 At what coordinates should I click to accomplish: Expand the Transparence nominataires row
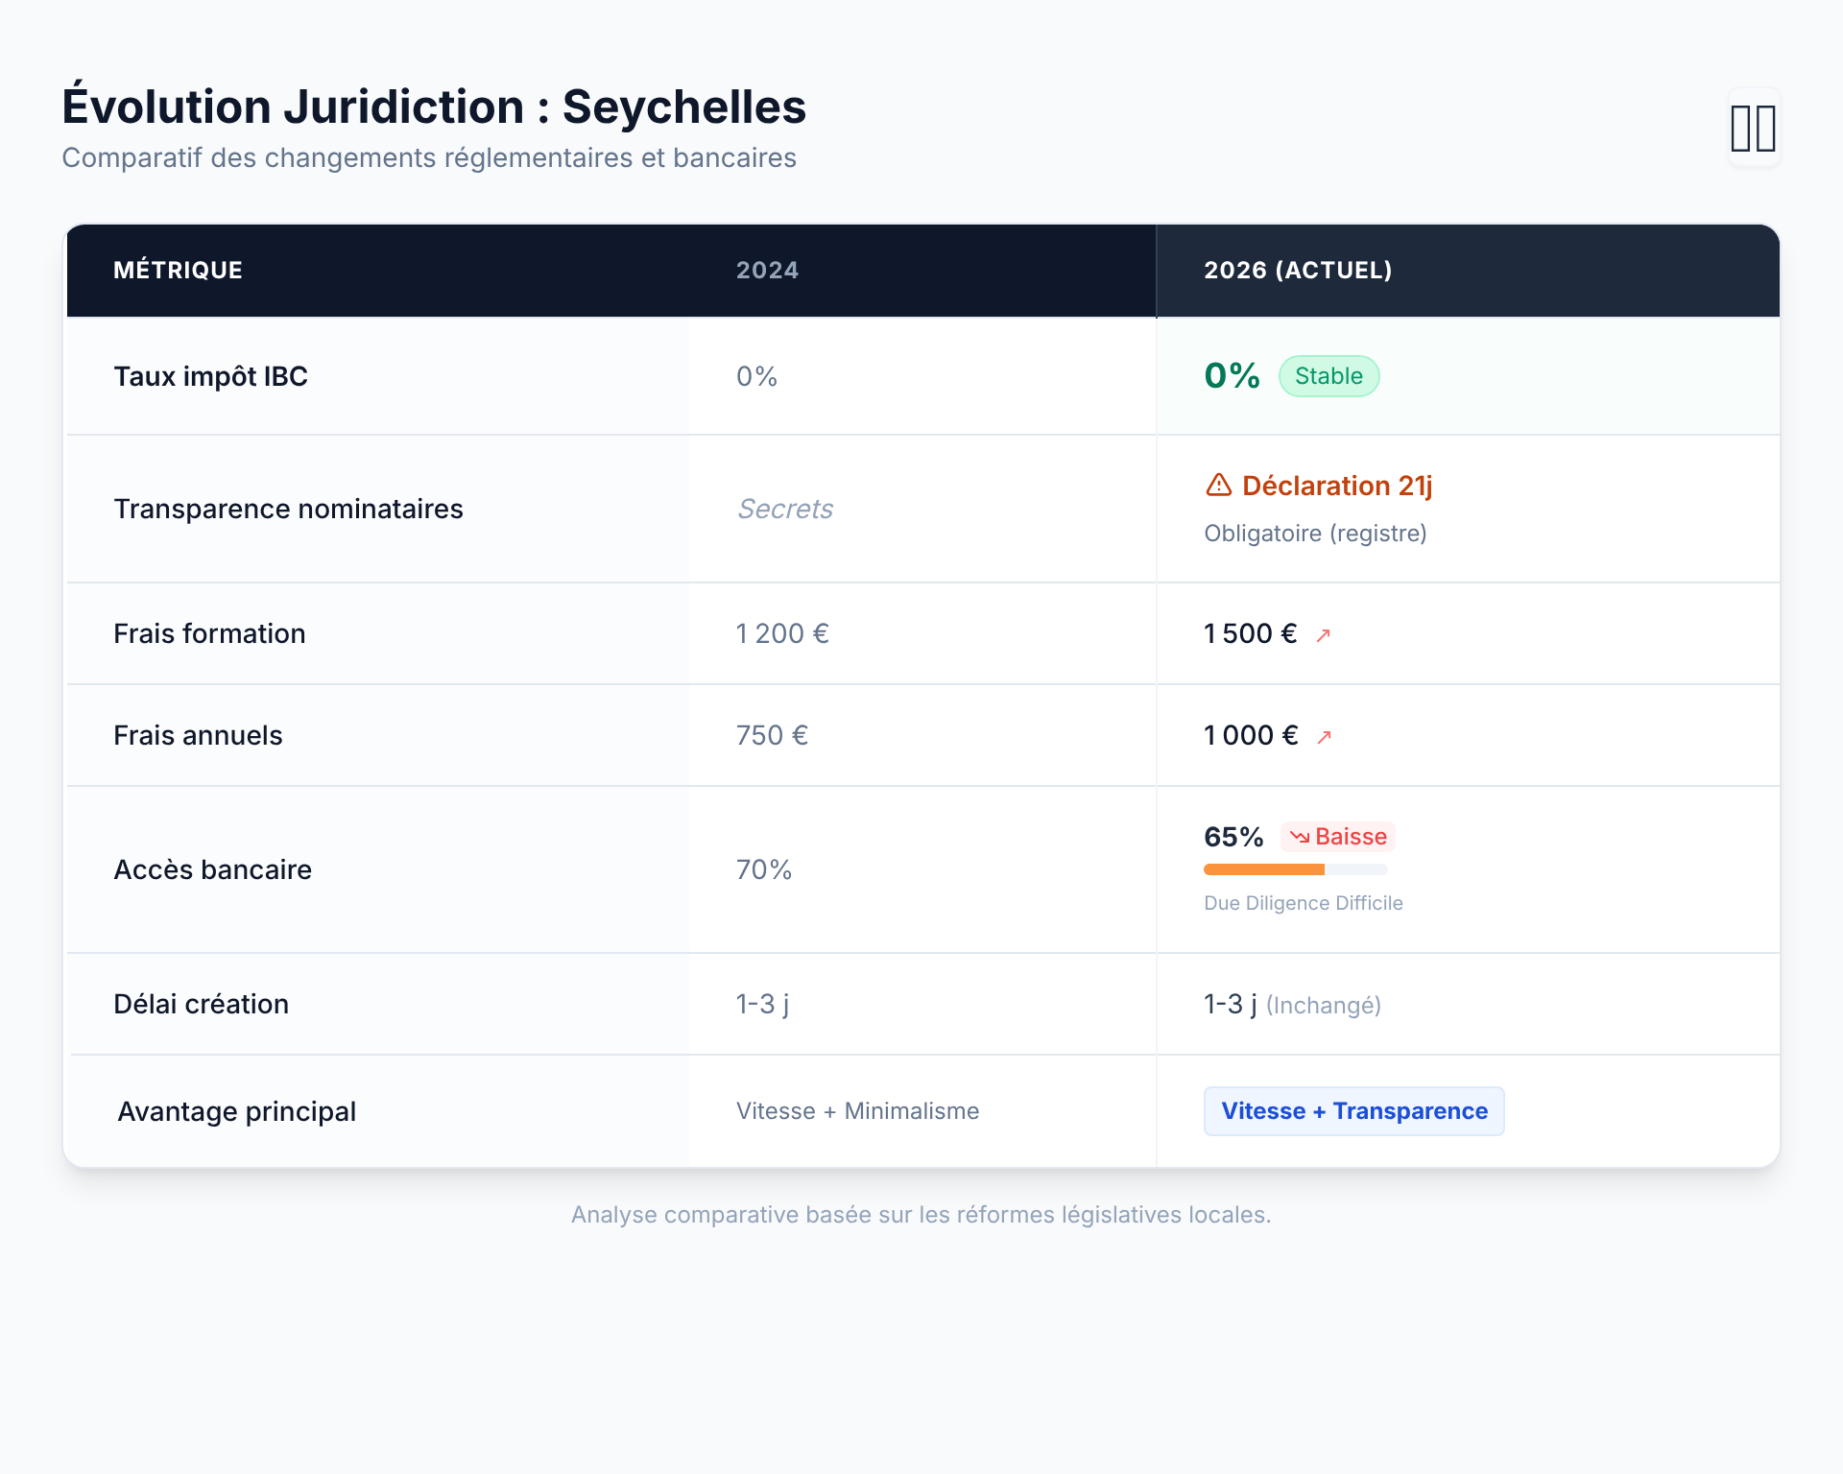coord(288,510)
